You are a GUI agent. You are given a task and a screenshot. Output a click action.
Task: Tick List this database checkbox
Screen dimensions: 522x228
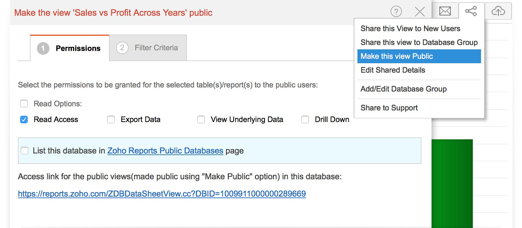point(24,151)
